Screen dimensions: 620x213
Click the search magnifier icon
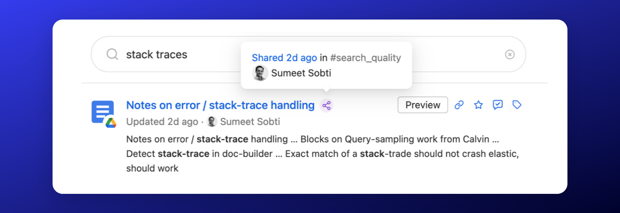[x=112, y=54]
